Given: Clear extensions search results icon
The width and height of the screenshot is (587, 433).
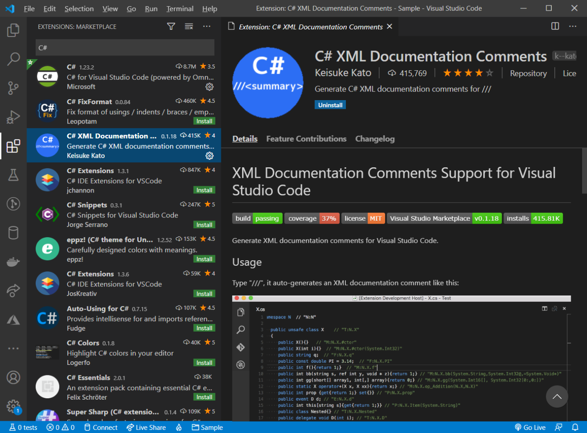Looking at the screenshot, I should click(x=189, y=27).
